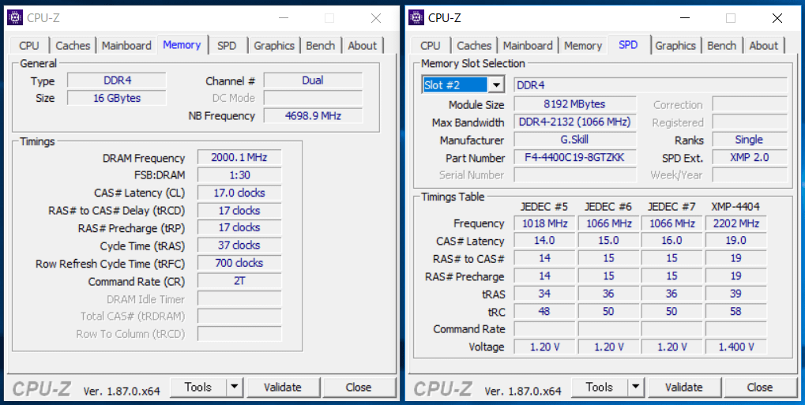
Task: Click Part Number F4-4400C19-8GTZKK
Action: coord(575,158)
